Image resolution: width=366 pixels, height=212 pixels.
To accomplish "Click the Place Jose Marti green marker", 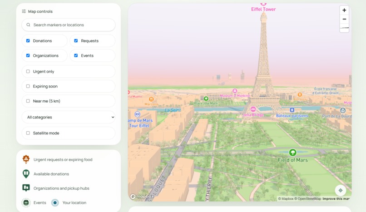I will tap(206, 99).
